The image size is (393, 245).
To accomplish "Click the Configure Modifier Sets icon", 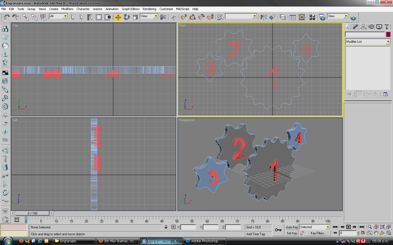I will tap(385, 94).
